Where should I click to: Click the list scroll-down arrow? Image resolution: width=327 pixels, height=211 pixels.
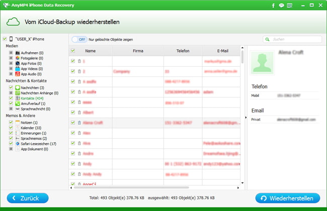coord(242,183)
